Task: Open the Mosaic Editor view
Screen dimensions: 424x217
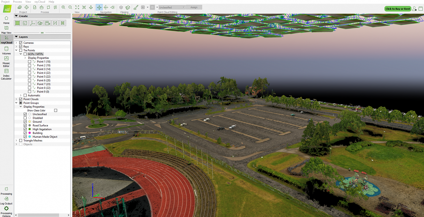Action: (6, 60)
